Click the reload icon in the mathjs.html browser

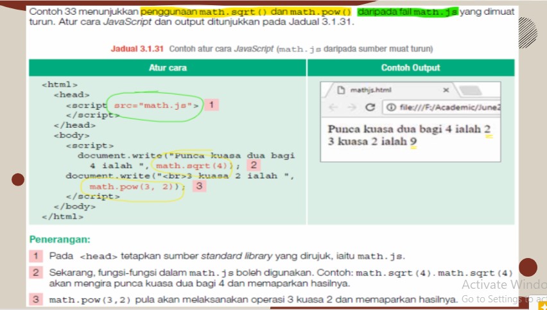pos(370,107)
